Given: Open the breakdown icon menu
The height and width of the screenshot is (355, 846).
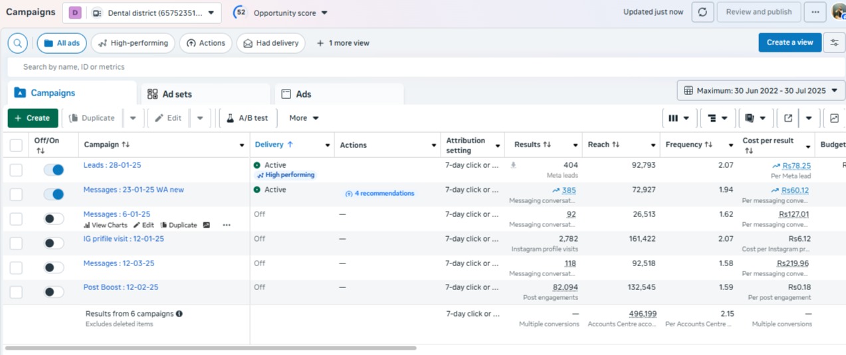Looking at the screenshot, I should 717,118.
